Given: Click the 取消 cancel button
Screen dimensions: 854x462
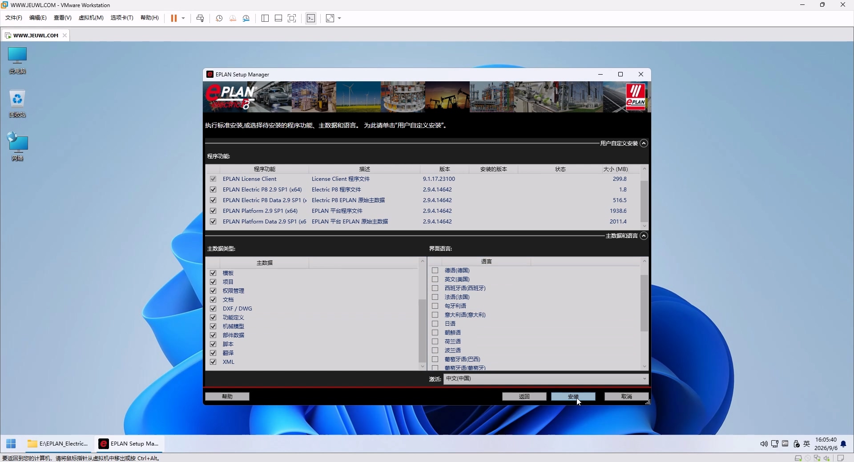Looking at the screenshot, I should pyautogui.click(x=627, y=397).
